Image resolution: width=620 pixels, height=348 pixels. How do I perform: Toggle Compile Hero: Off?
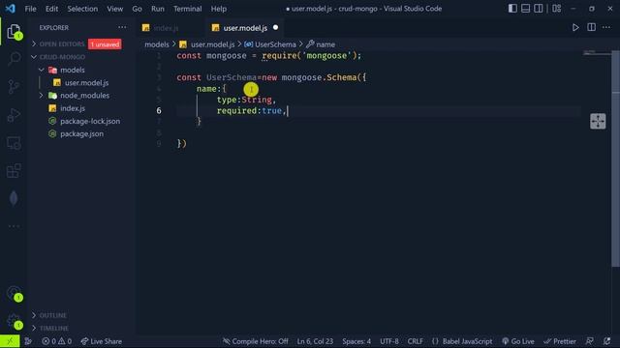coord(256,341)
